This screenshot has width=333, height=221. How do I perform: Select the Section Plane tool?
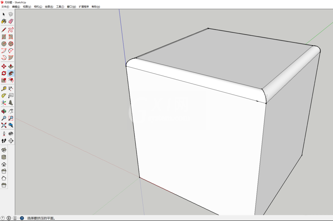point(11,141)
